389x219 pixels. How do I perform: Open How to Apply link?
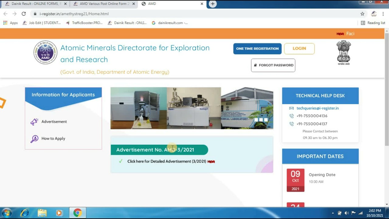tap(53, 138)
